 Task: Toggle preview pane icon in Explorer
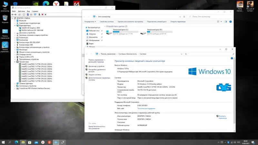point(225,22)
